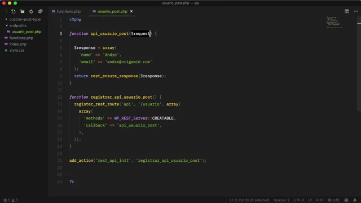
Task: Click the PHP icon on the functions.php tab
Action: pyautogui.click(x=54, y=11)
